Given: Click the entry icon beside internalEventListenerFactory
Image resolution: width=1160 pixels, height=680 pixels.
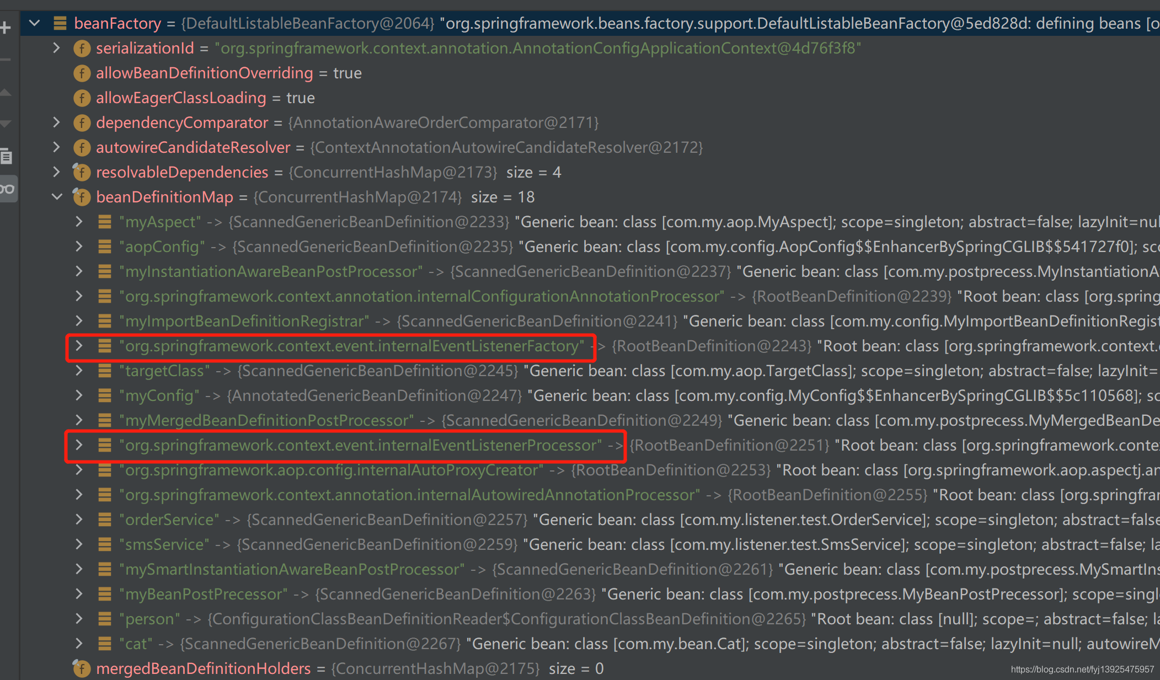Looking at the screenshot, I should click(x=104, y=346).
